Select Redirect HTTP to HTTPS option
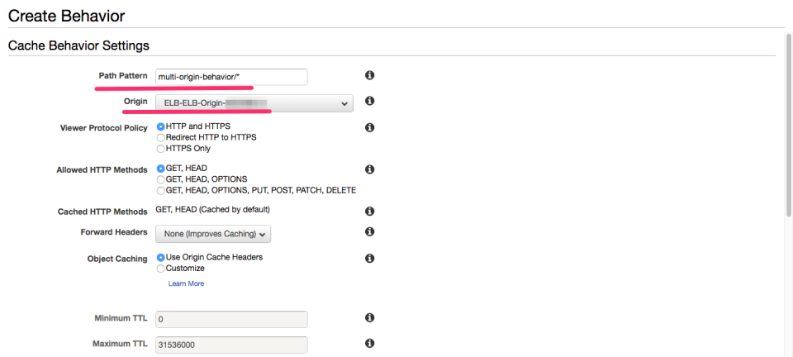This screenshot has width=793, height=357. click(161, 137)
